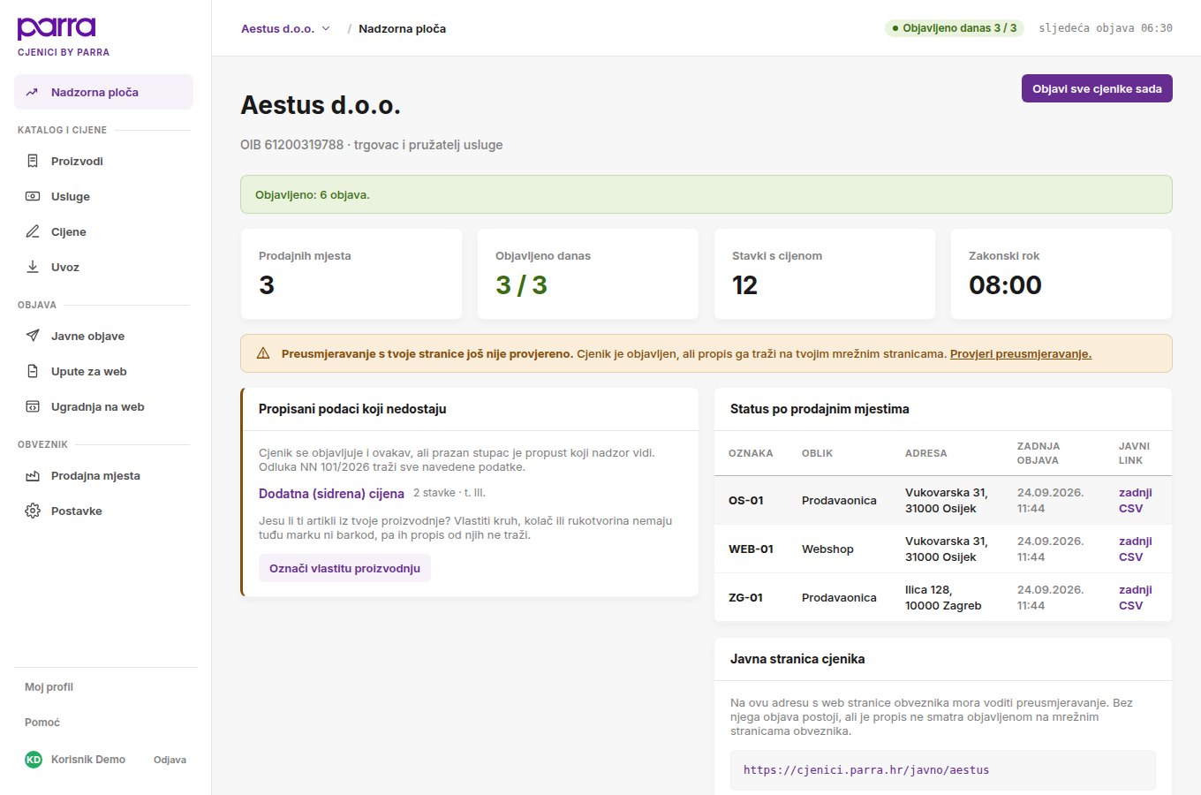Viewport: 1201px width, 795px height.
Task: Click the Javna stranica cjenika heading
Action: 797,659
